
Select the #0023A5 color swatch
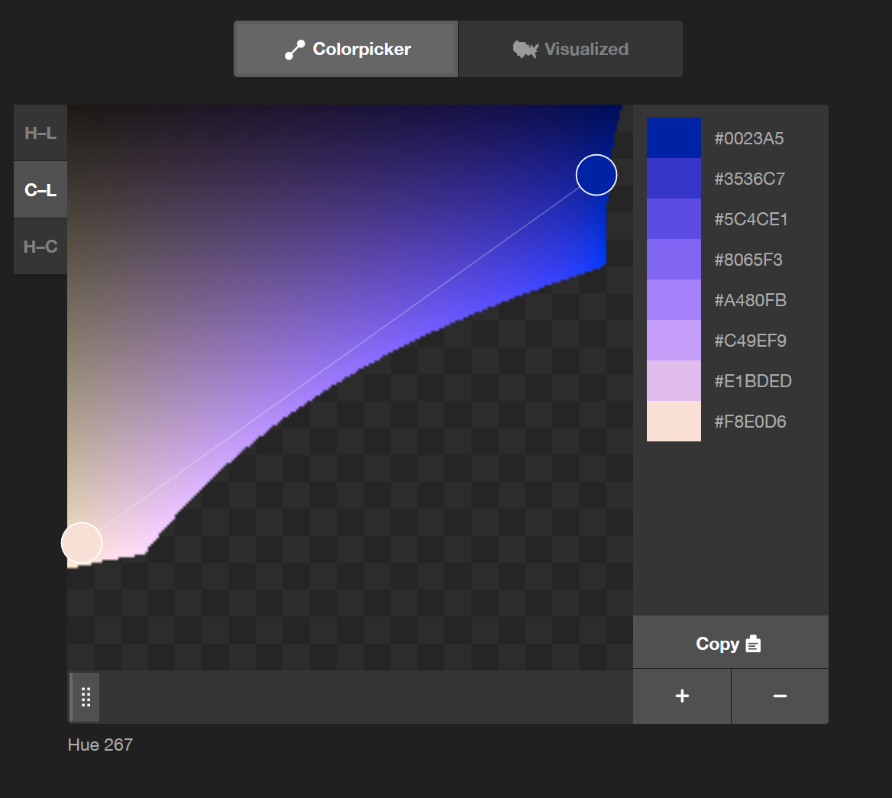[674, 138]
